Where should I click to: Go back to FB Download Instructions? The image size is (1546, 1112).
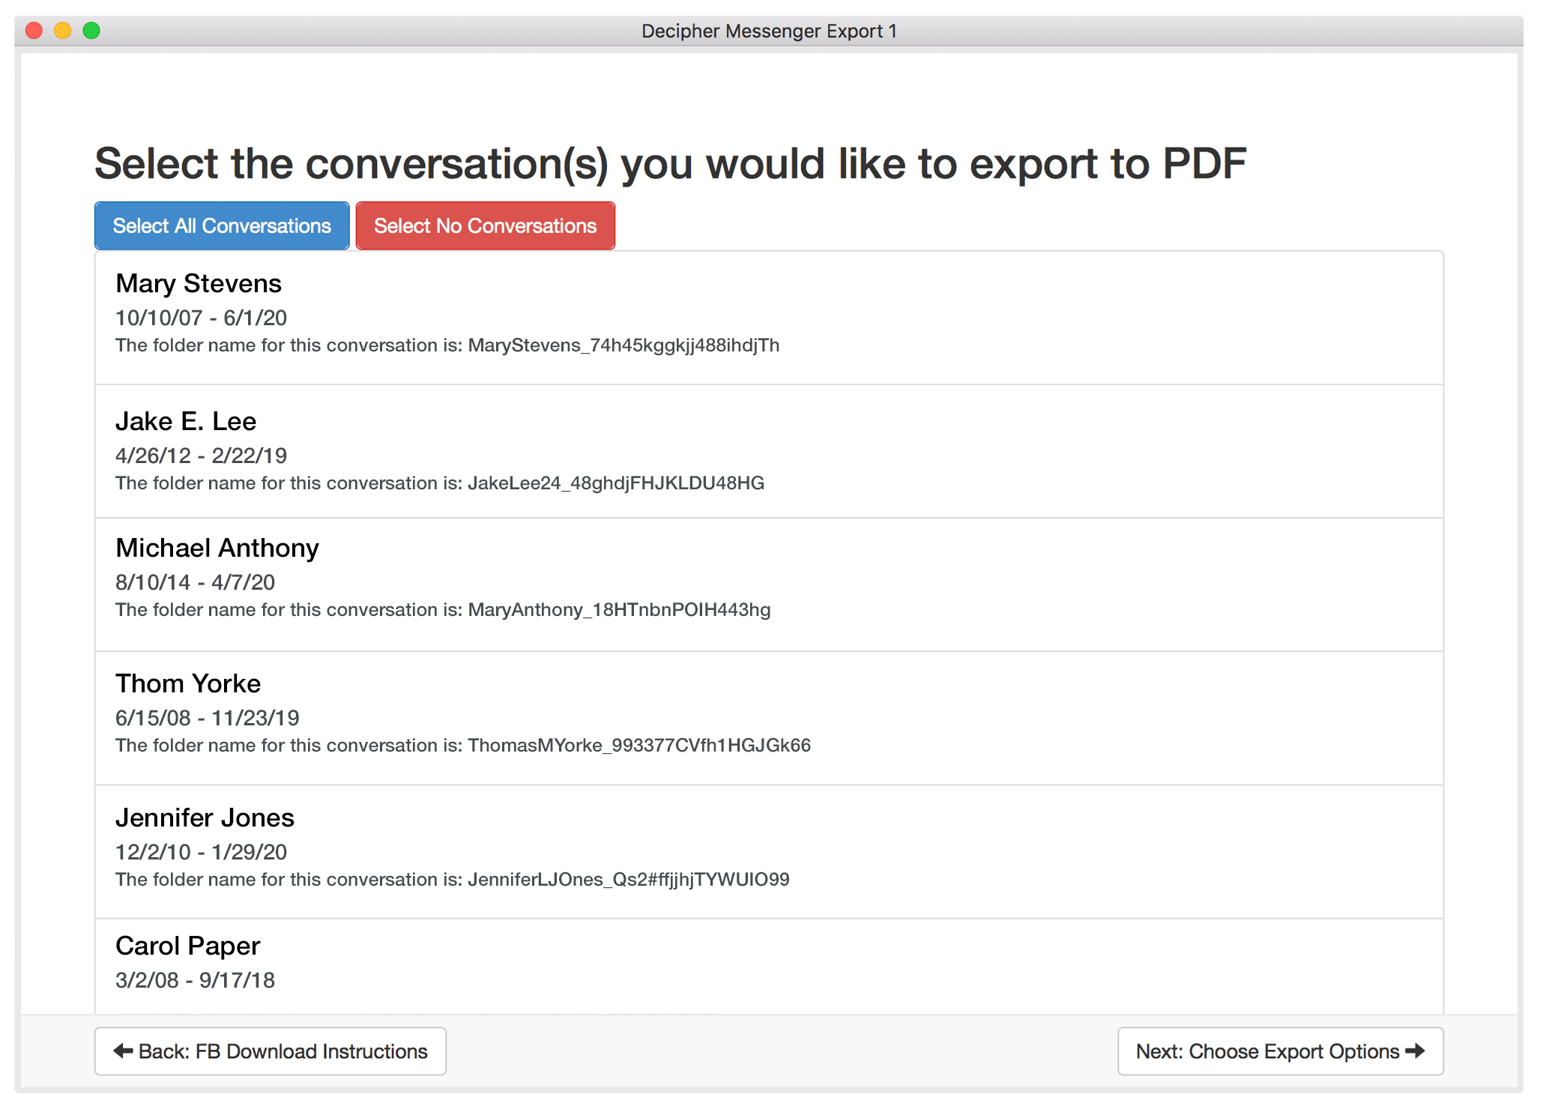(x=270, y=1051)
